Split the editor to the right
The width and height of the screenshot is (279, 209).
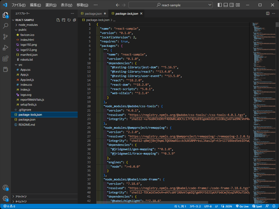(x=268, y=14)
